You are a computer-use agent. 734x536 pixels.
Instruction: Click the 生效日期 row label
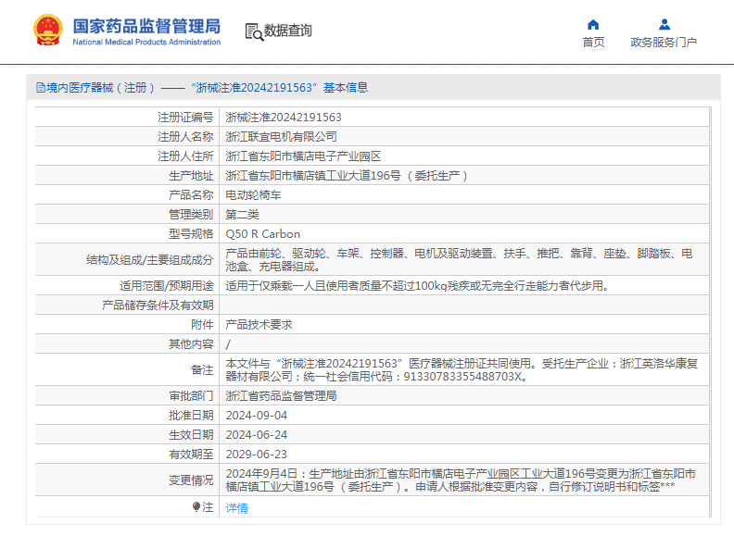pyautogui.click(x=191, y=435)
